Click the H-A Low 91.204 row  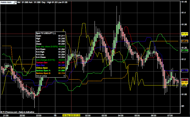pyautogui.click(x=50, y=55)
